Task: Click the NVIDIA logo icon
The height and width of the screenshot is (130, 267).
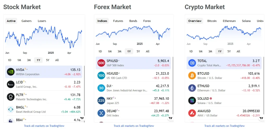Action: point(11,72)
